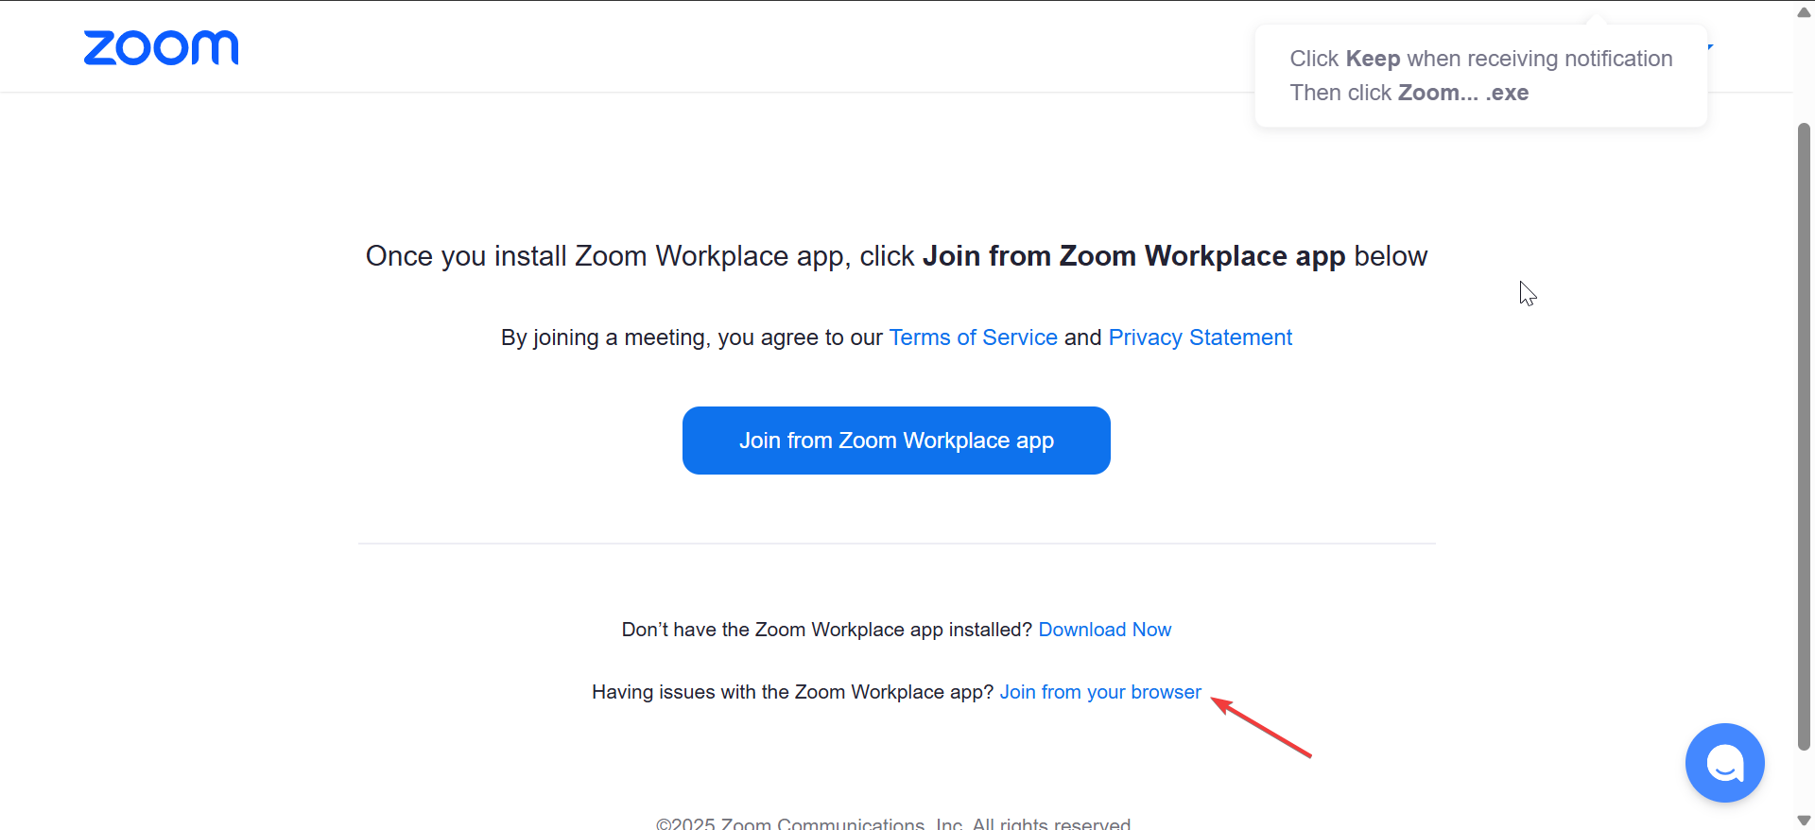Click the bold word Keep in tooltip
1815x830 pixels.
point(1373,59)
